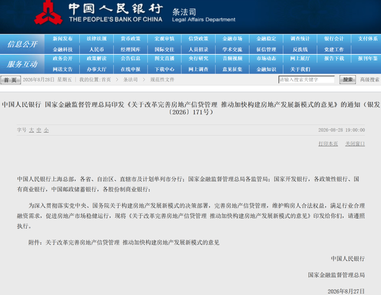Click 关闭窗口 to close window
The width and height of the screenshot is (381, 295).
(x=355, y=144)
